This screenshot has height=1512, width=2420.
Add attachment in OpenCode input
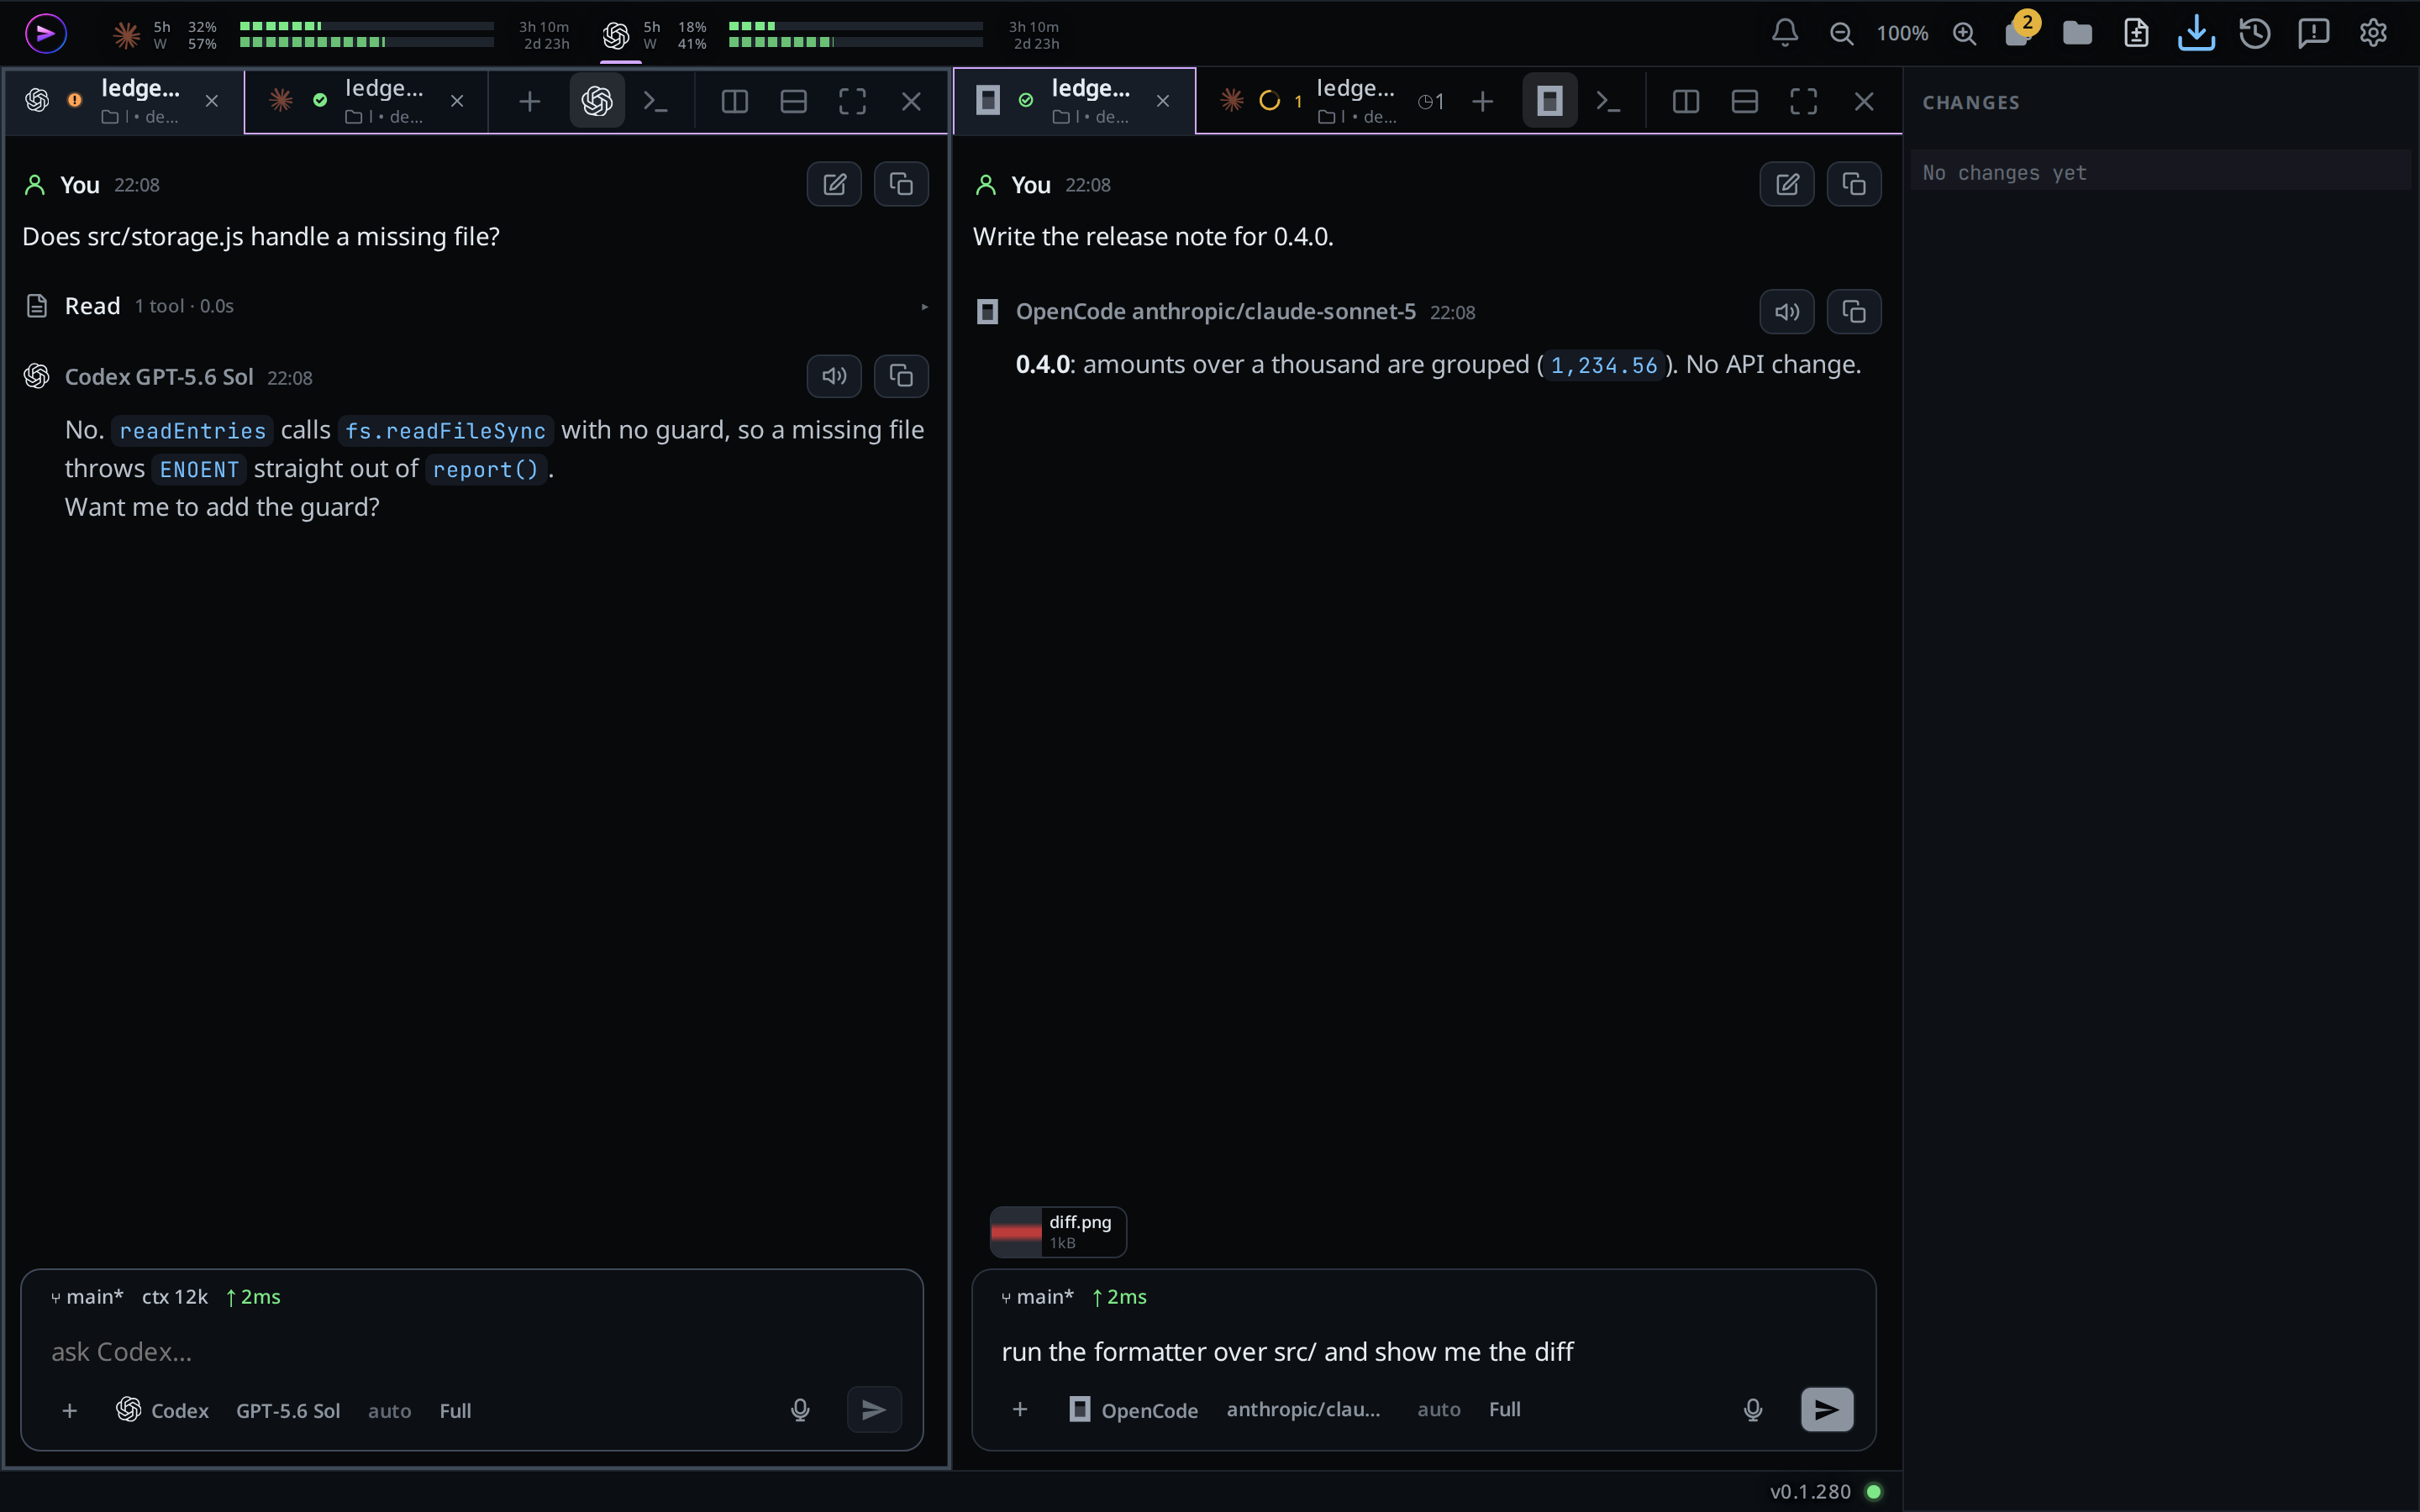coord(1020,1409)
